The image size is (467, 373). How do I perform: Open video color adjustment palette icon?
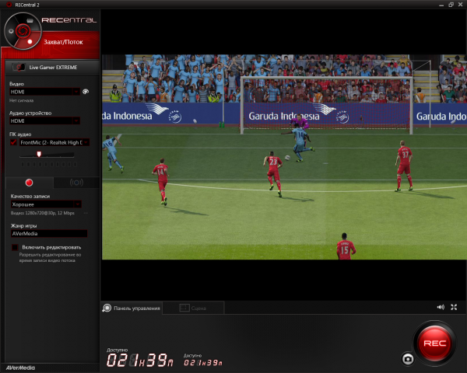click(86, 92)
